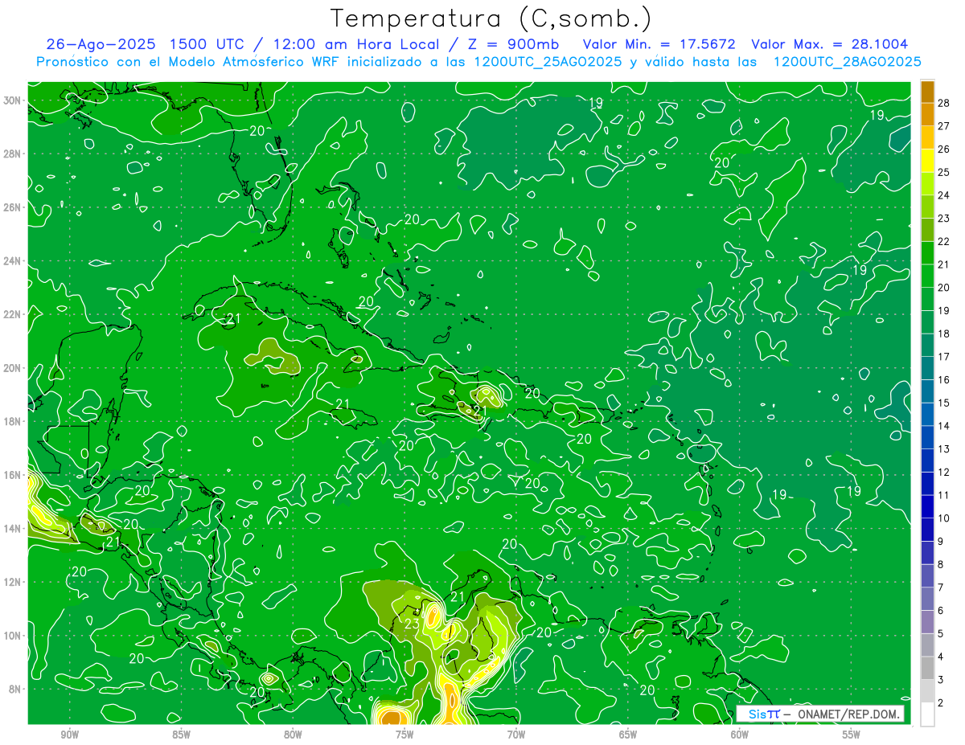Click the blue "SisTT" logo text

[x=764, y=714]
